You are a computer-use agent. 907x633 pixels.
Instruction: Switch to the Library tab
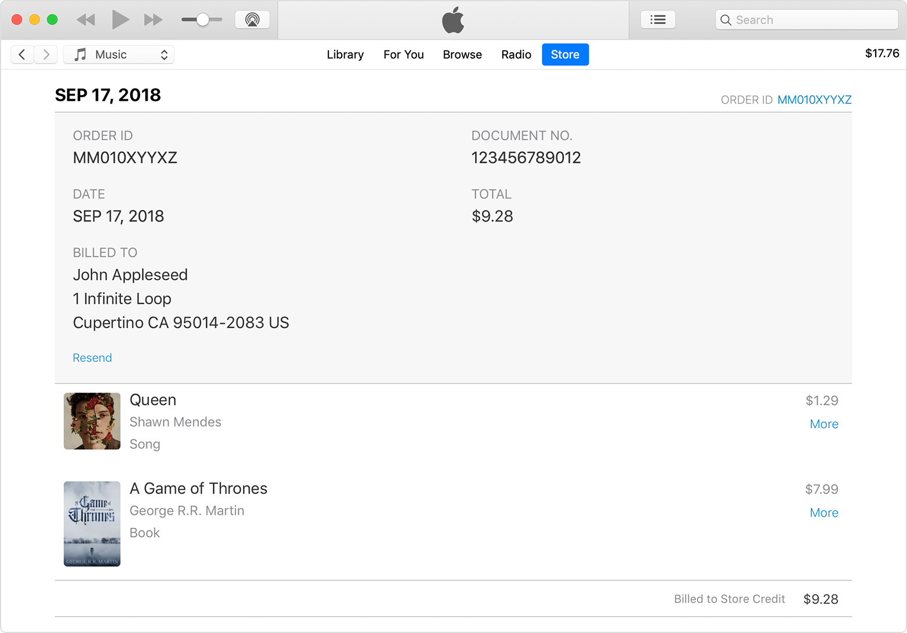345,55
